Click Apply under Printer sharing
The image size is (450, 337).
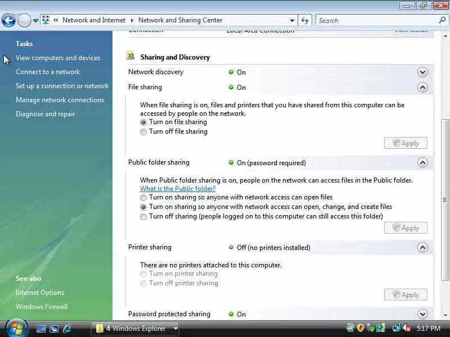[406, 294]
